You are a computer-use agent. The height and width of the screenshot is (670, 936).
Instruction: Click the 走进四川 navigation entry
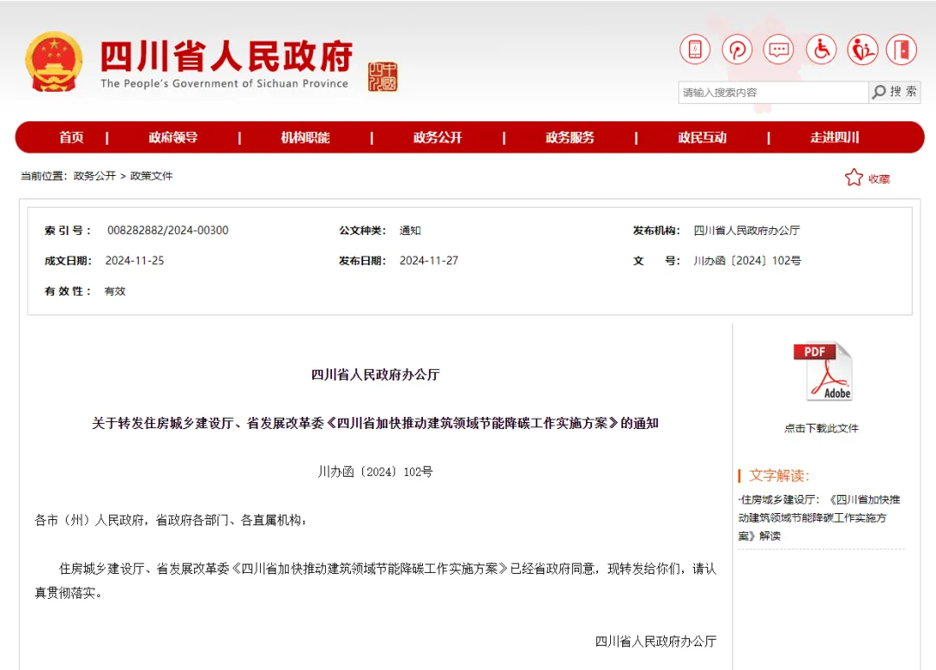pos(835,137)
